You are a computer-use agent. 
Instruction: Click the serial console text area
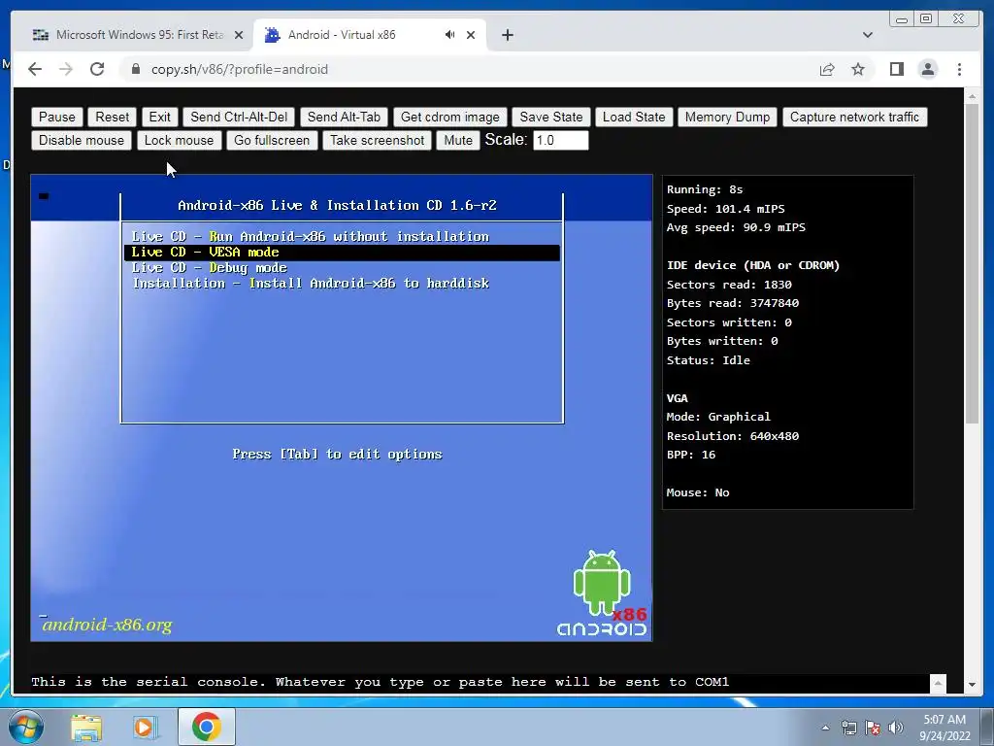(x=480, y=683)
